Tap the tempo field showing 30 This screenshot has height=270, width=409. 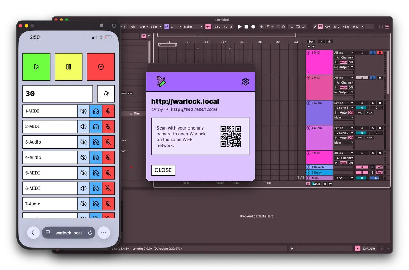pyautogui.click(x=58, y=94)
